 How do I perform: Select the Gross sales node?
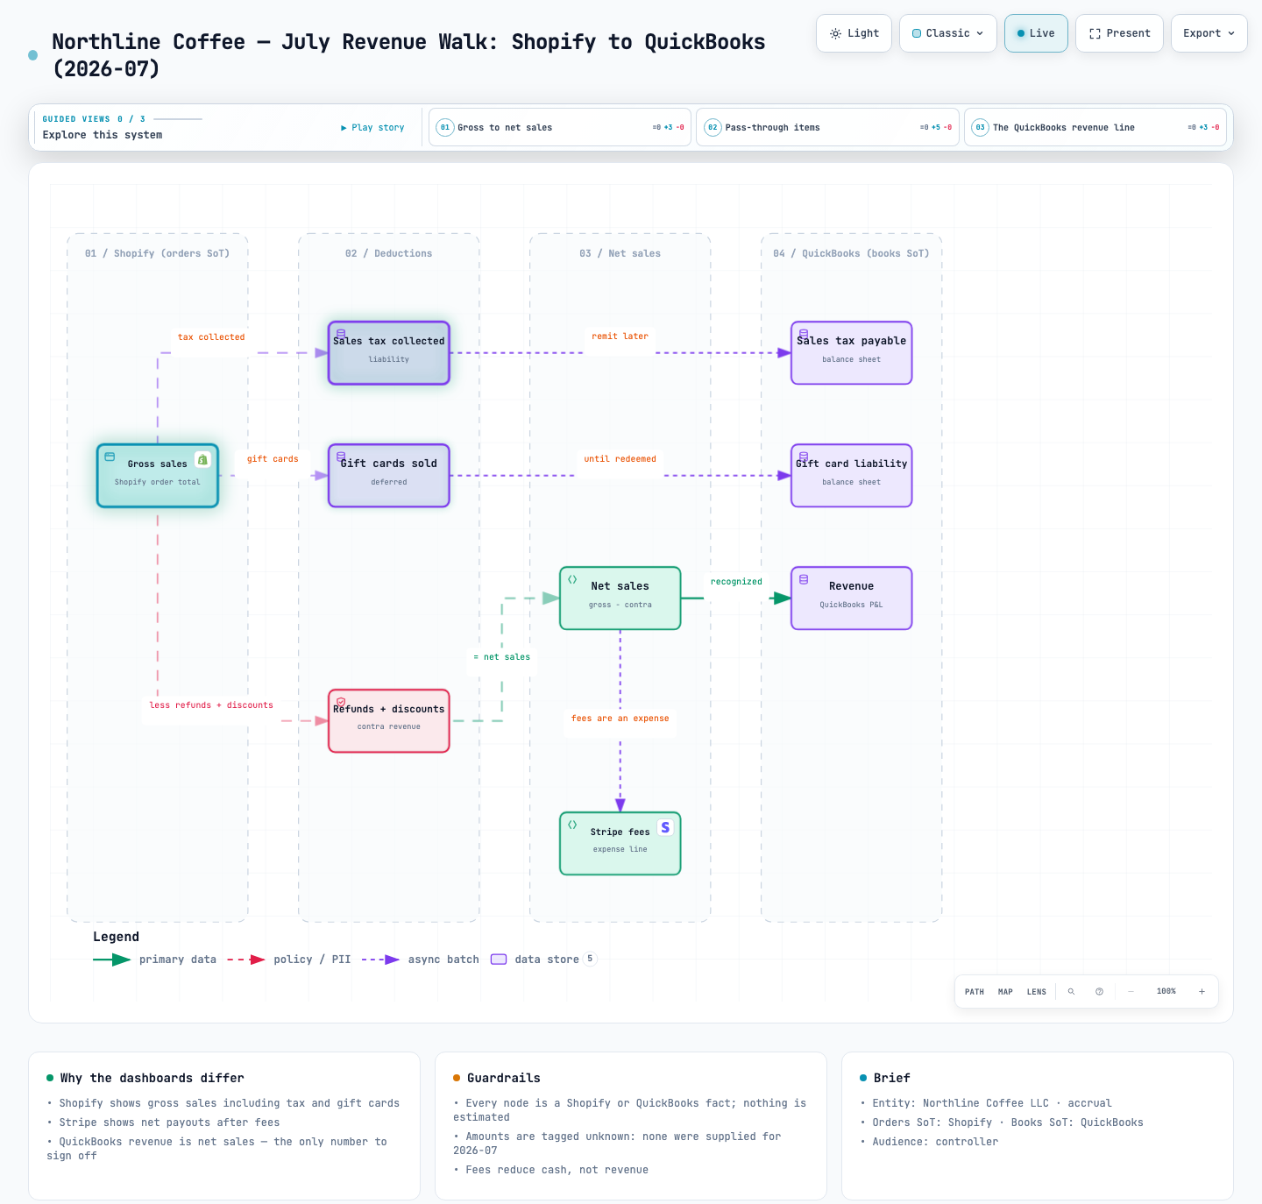(x=158, y=476)
